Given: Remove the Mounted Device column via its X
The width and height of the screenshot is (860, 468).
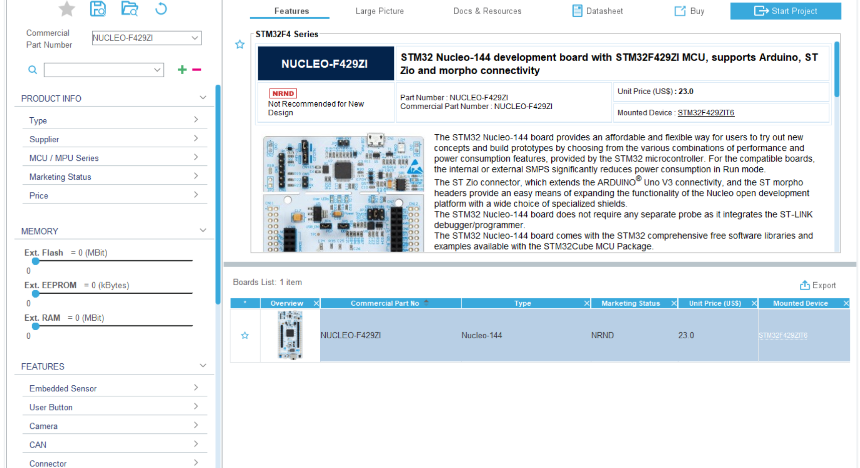Looking at the screenshot, I should coord(846,303).
